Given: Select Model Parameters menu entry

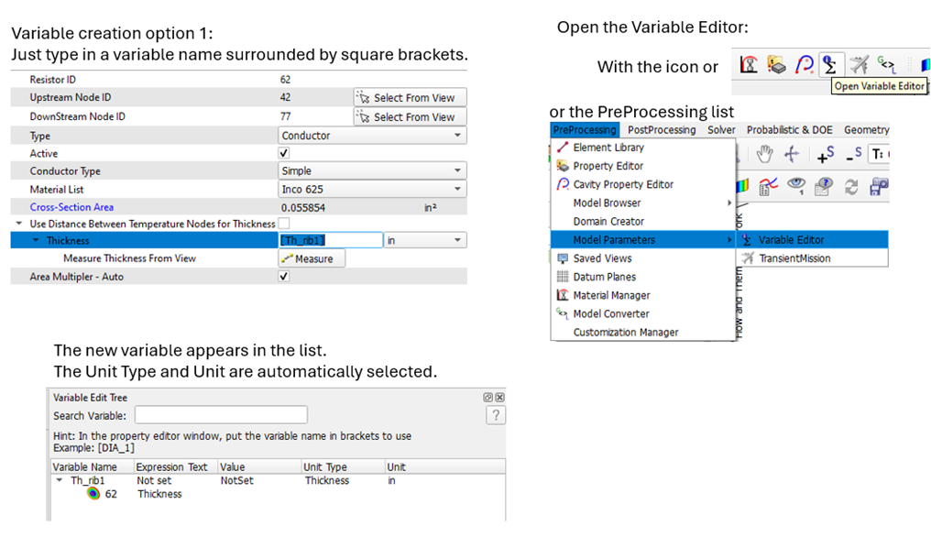Looking at the screenshot, I should click(643, 239).
